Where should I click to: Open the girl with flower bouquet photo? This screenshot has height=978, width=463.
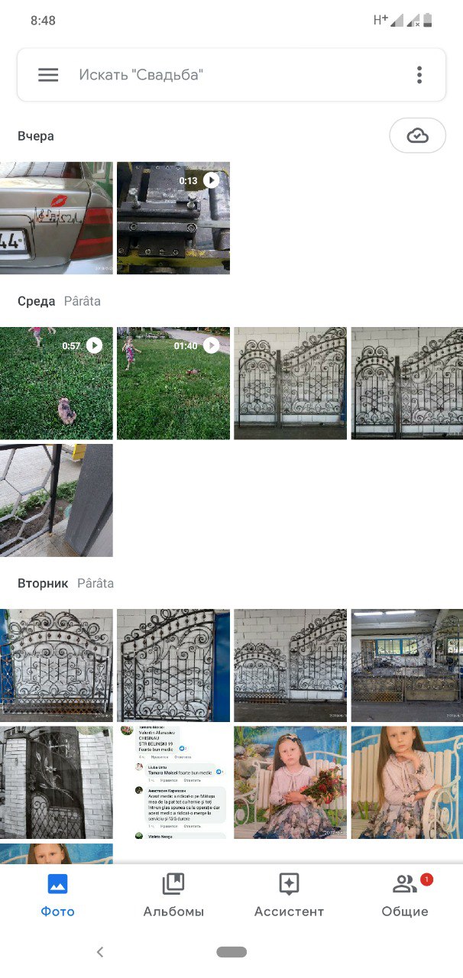pos(290,782)
